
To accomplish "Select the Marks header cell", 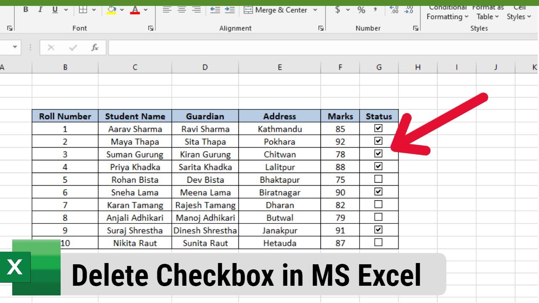I will (x=340, y=116).
